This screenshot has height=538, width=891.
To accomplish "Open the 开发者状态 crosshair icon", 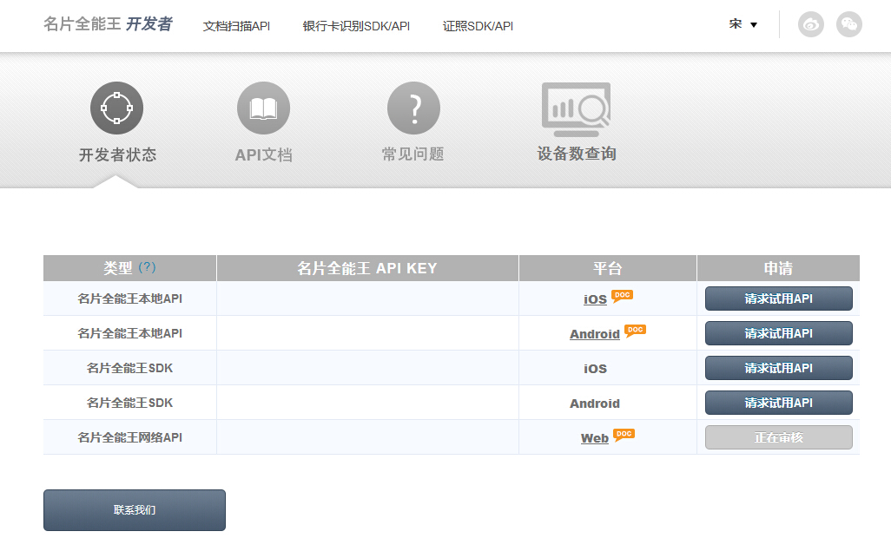I will pos(116,108).
